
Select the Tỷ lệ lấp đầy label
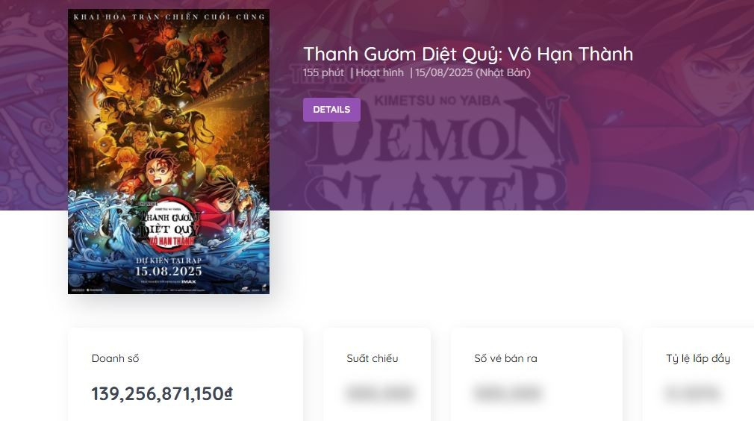click(698, 358)
